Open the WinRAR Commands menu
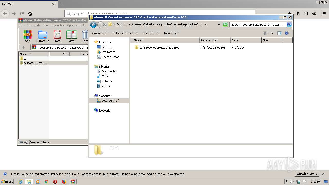The width and height of the screenshot is (329, 185). click(33, 25)
